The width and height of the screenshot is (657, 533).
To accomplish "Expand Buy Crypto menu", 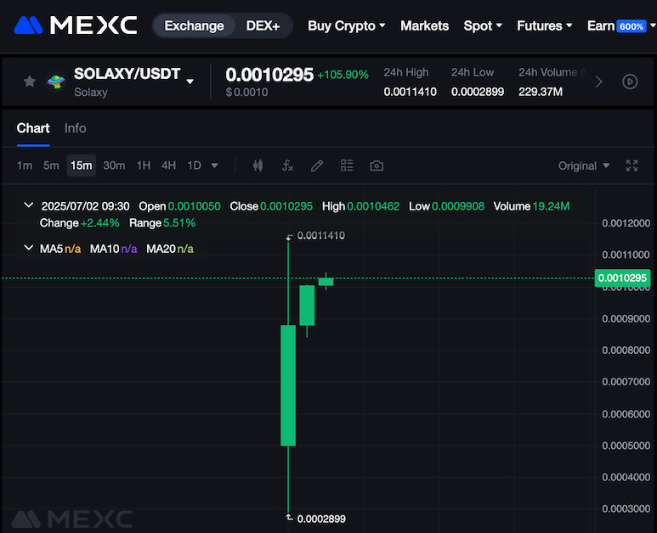I will (347, 25).
